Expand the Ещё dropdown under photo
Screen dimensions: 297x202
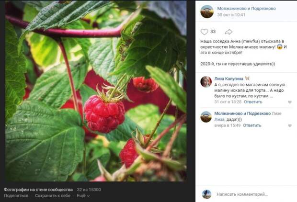tap(83, 196)
